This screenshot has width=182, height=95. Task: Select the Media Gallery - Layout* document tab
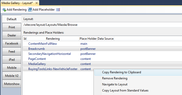(x=20, y=3)
